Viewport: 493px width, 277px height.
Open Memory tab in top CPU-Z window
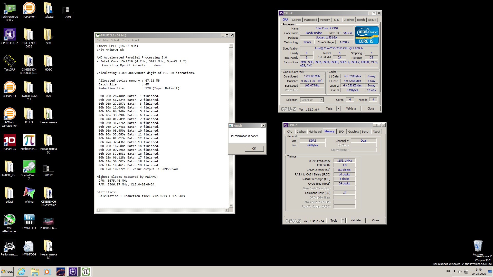pyautogui.click(x=325, y=20)
